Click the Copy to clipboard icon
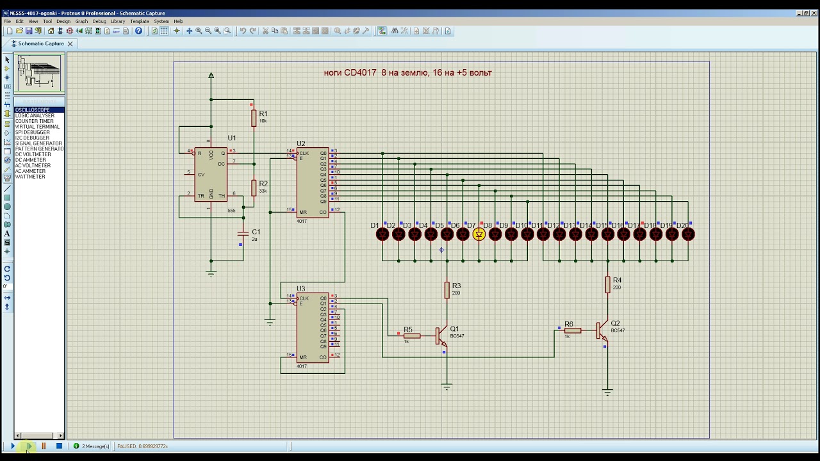This screenshot has height=461, width=820. (275, 31)
